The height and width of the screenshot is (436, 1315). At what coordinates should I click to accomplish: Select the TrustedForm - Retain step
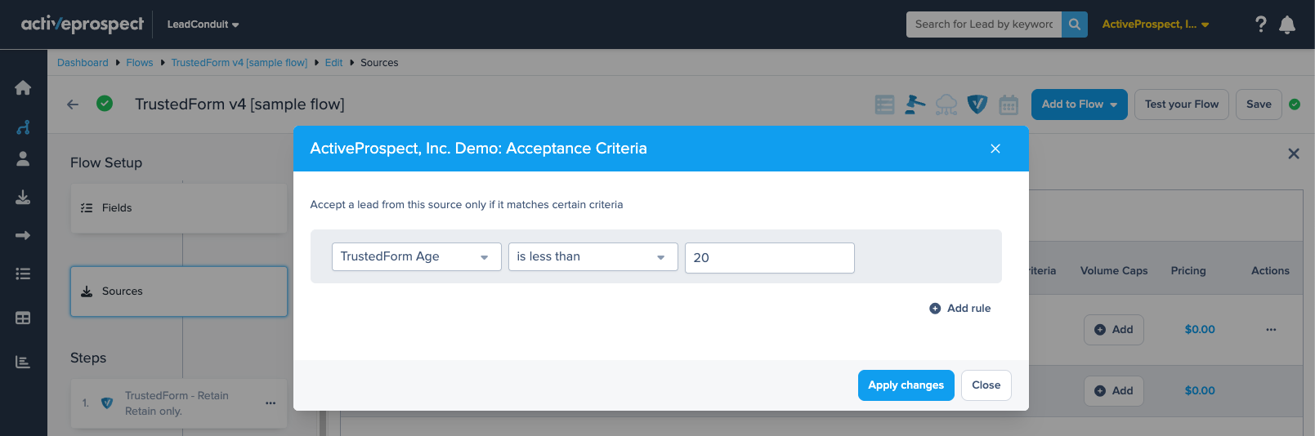(x=178, y=403)
